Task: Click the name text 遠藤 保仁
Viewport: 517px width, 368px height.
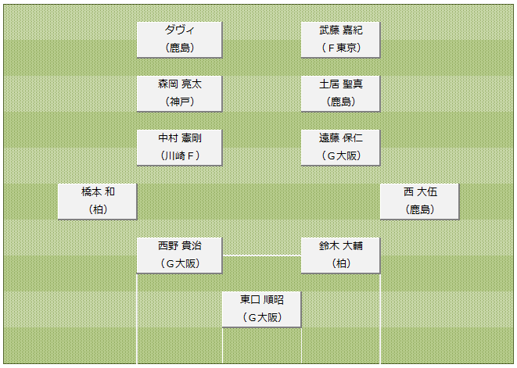Action: [x=341, y=138]
